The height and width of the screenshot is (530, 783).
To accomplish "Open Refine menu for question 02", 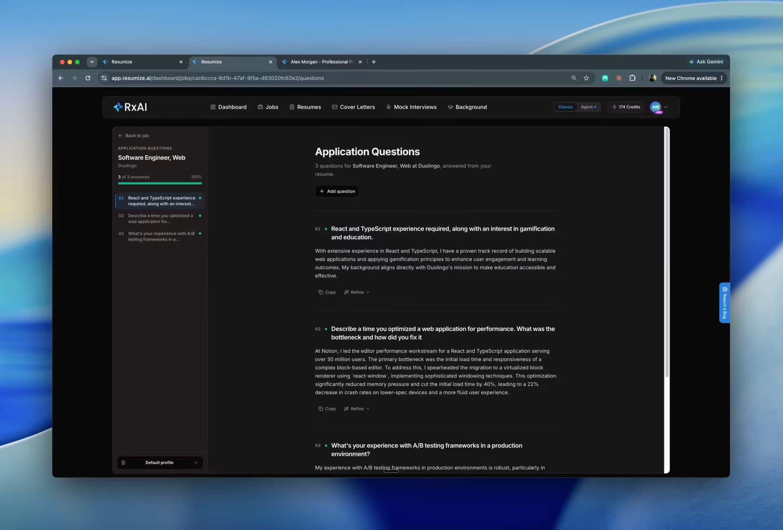I will pyautogui.click(x=356, y=409).
